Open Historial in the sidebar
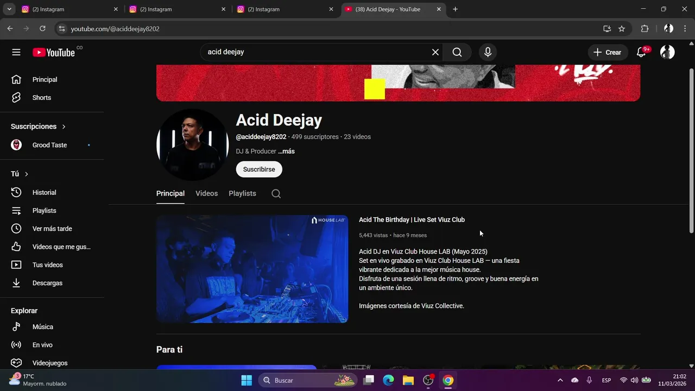The image size is (695, 391). 52,192
